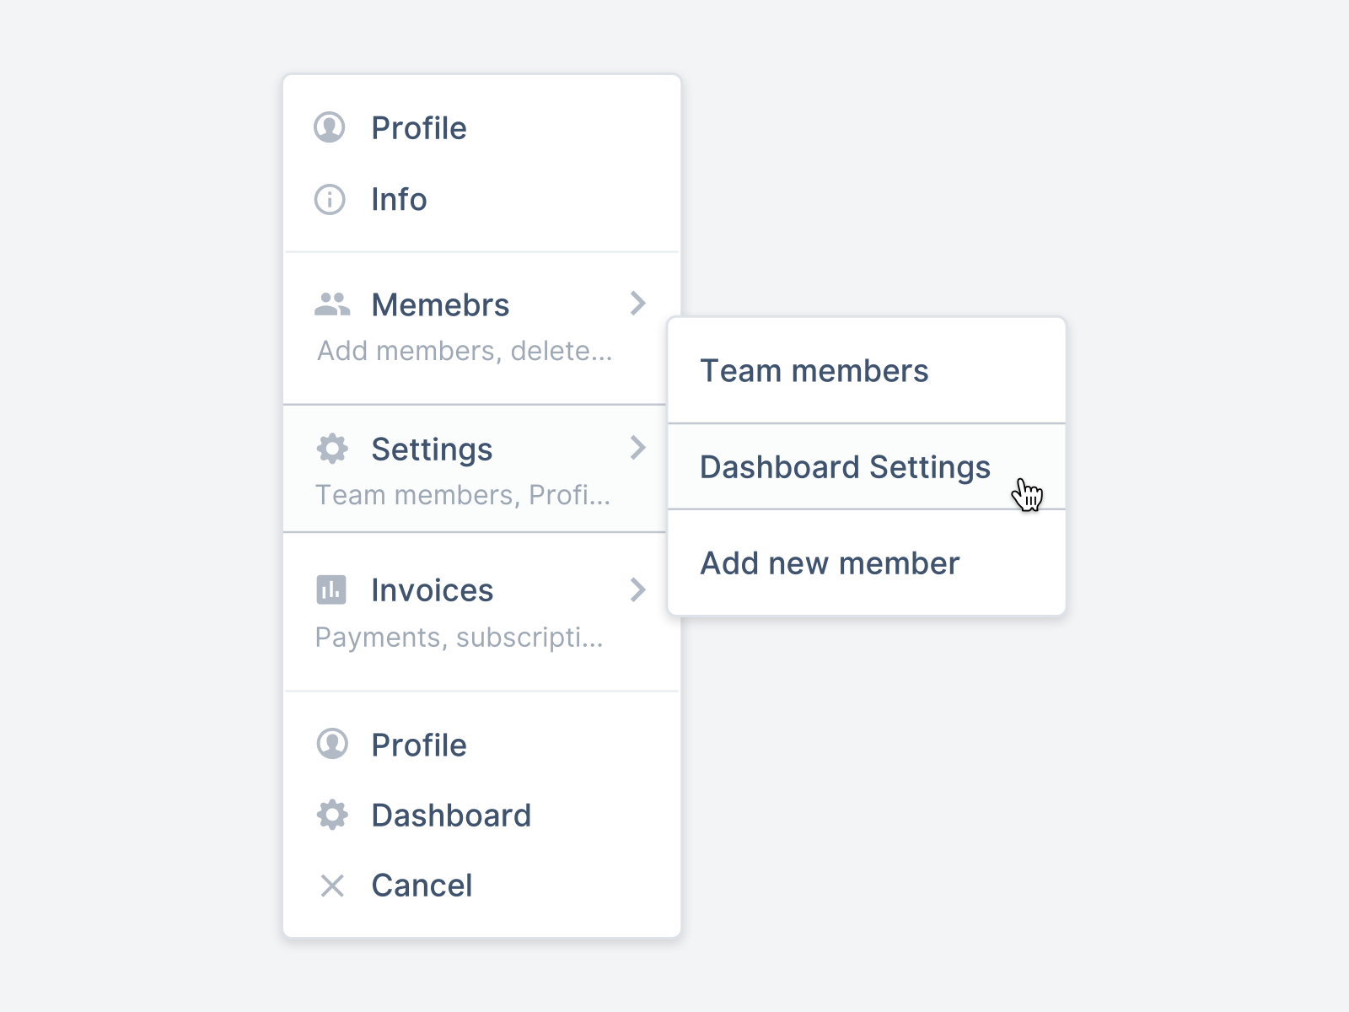This screenshot has width=1349, height=1012.
Task: Expand the Invoices submenu chevron
Action: pos(639,589)
